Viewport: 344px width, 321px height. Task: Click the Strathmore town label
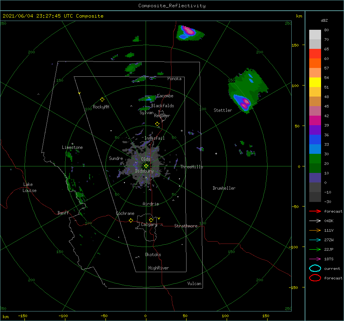[x=186, y=226]
